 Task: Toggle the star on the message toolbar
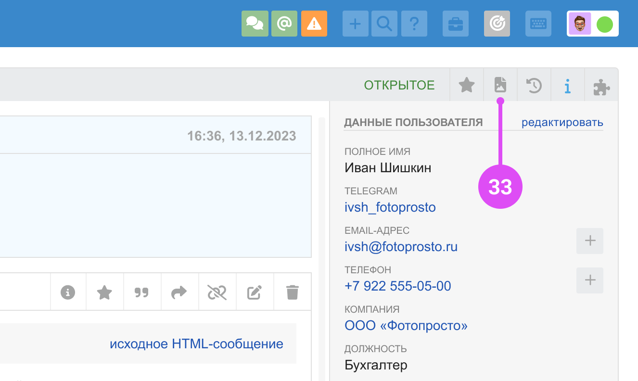tap(104, 292)
